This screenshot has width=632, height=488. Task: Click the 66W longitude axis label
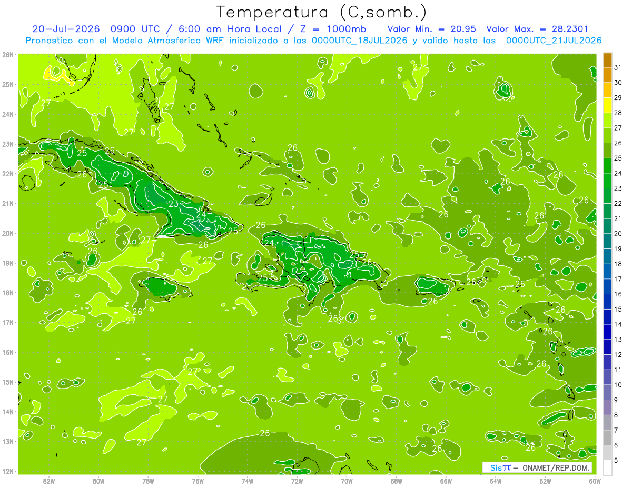pos(446,480)
